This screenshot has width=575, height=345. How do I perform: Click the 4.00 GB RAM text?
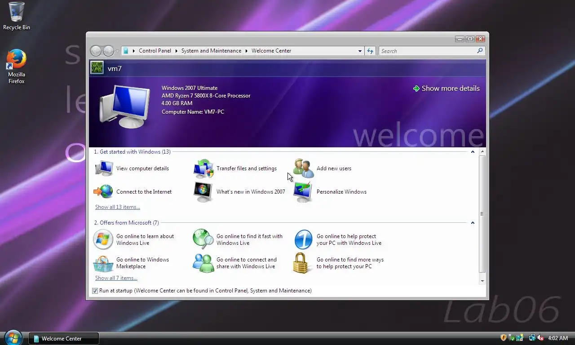[x=177, y=103]
